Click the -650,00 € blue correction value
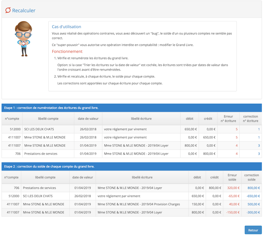 coord(251,196)
